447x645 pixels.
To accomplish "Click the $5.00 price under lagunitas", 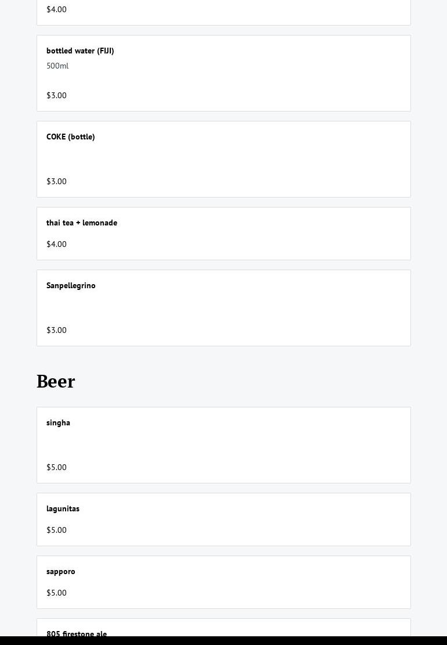I will [56, 530].
